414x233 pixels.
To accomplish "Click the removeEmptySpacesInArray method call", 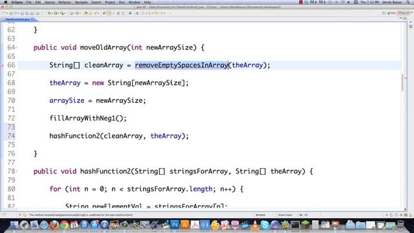I will point(181,65).
